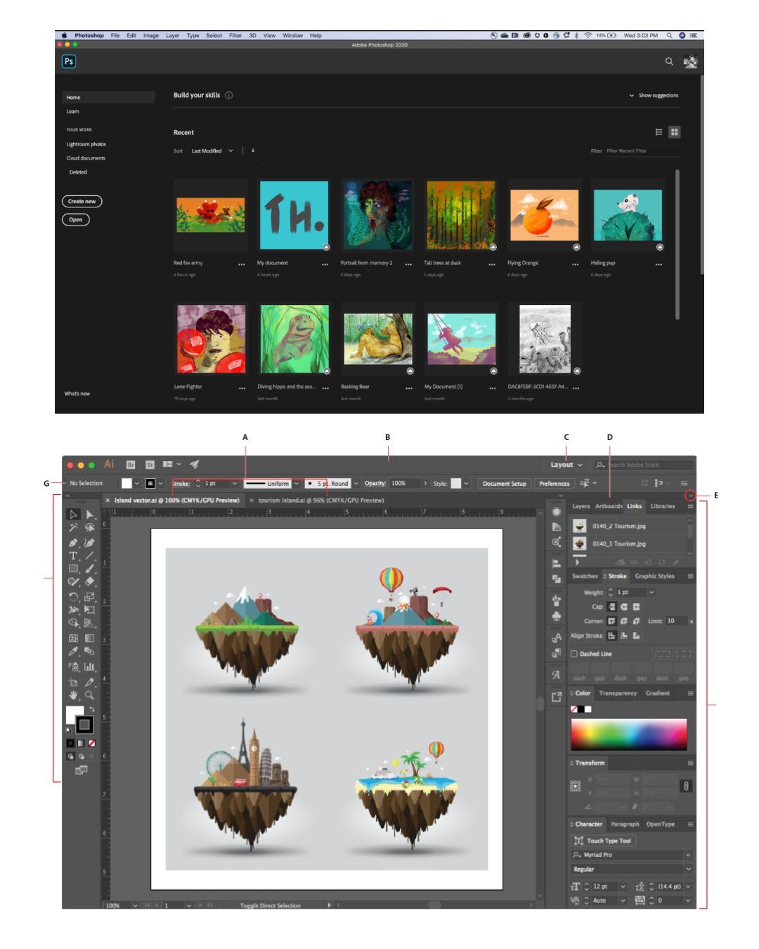Select the Eraser tool in Illustrator
The width and height of the screenshot is (759, 949).
point(89,581)
